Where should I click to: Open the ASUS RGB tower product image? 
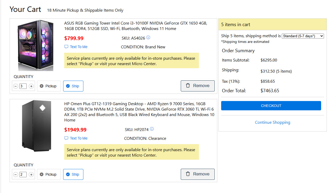tap(35, 45)
